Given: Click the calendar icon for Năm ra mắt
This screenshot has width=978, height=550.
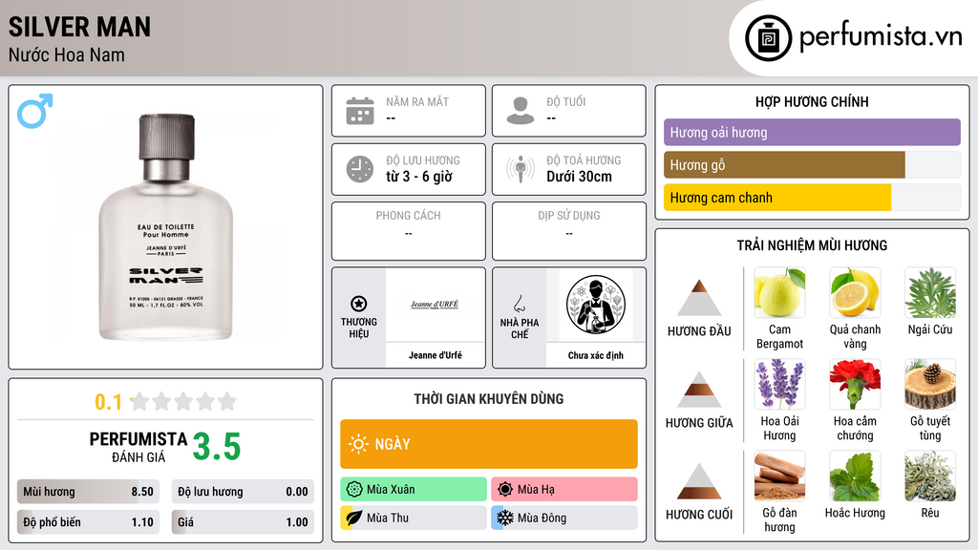Looking at the screenshot, I should coord(360,111).
